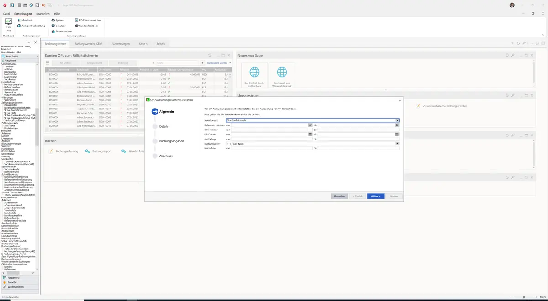Expand the Freie Suche dropdown in sidebar
This screenshot has width=548, height=301.
(37, 56)
